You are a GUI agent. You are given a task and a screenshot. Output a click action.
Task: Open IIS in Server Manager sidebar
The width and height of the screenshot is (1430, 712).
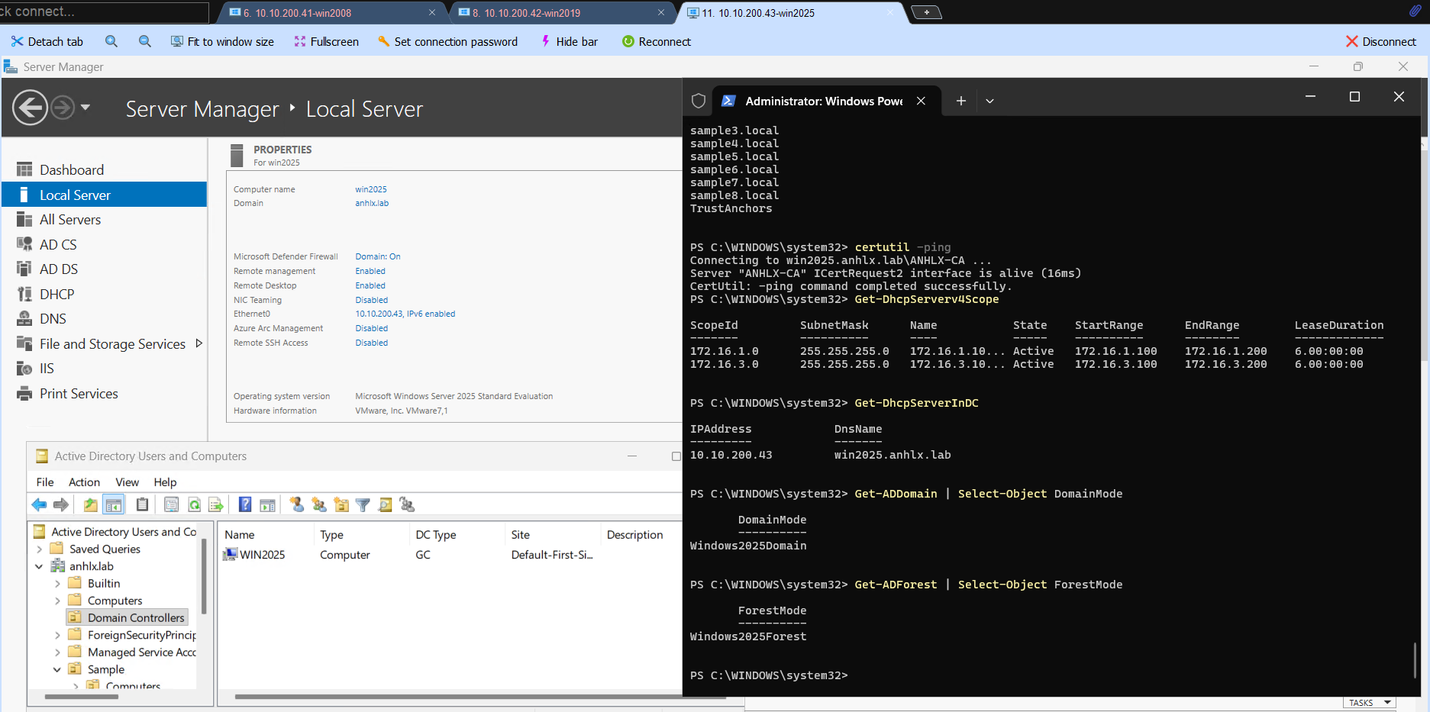pos(47,369)
